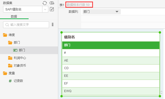
Task: Collapse the 度量 folder
Action: [12, 73]
